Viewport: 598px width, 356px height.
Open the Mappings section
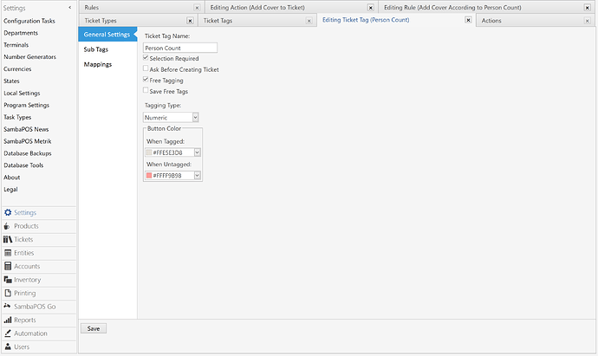[98, 64]
